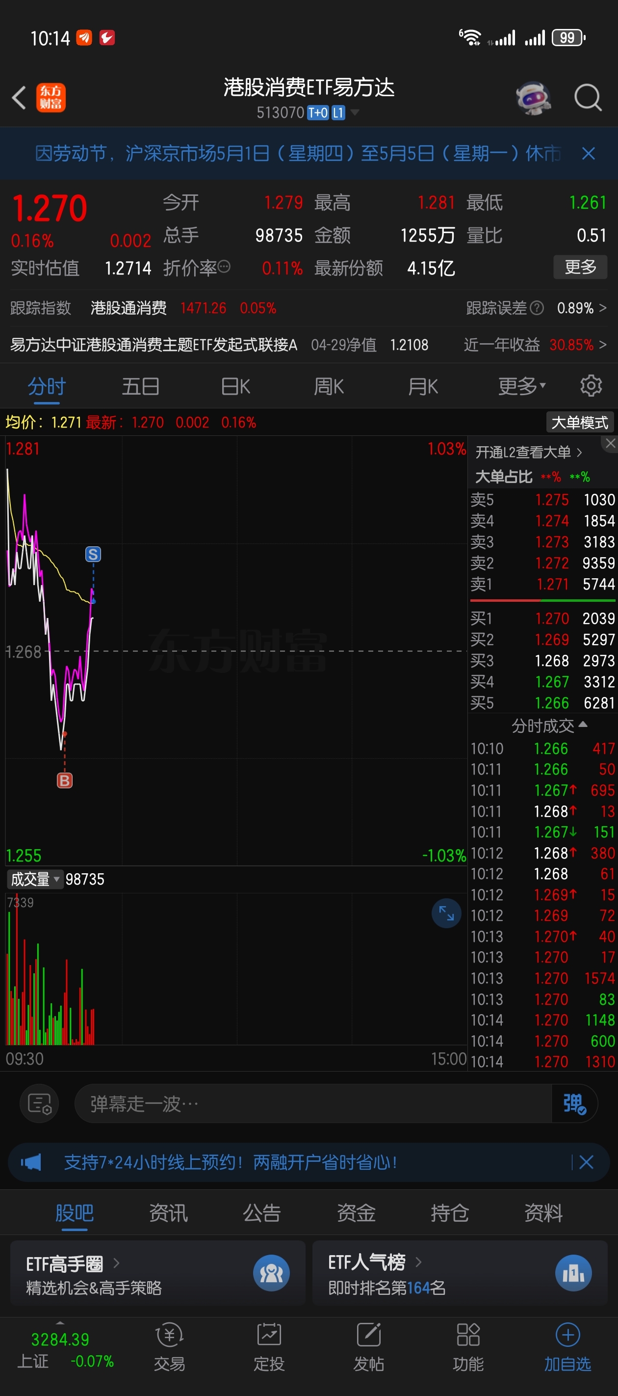Select the B buy marker on chart
This screenshot has width=618, height=1396.
pyautogui.click(x=64, y=780)
